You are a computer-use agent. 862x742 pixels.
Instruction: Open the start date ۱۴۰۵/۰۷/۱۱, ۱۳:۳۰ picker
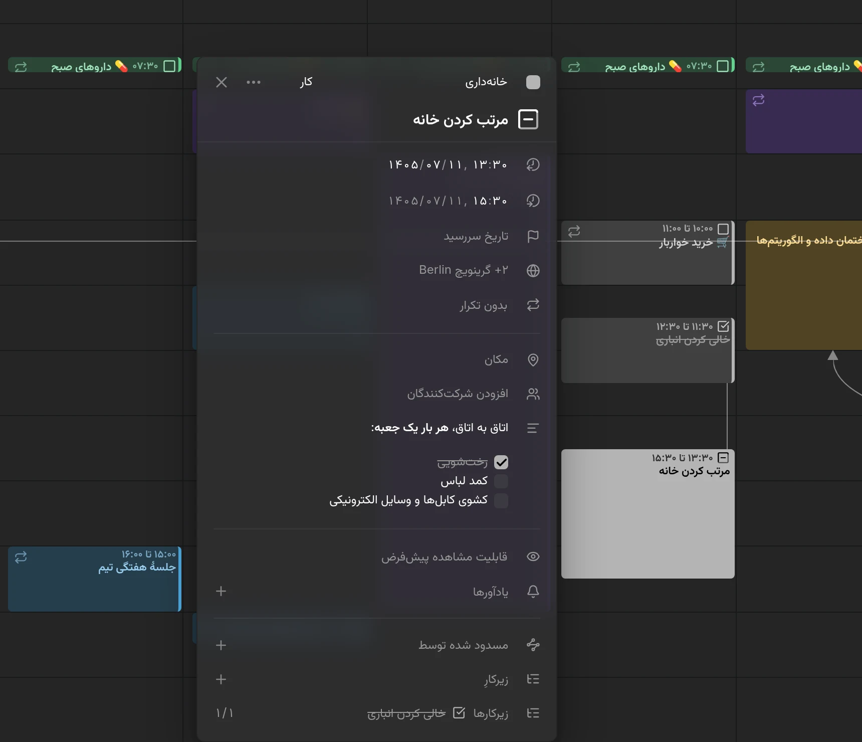click(448, 165)
